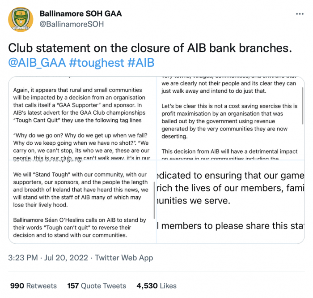The image size is (313, 298).
Task: Click the scrollbar in the bottom-left image
Action: 154,200
